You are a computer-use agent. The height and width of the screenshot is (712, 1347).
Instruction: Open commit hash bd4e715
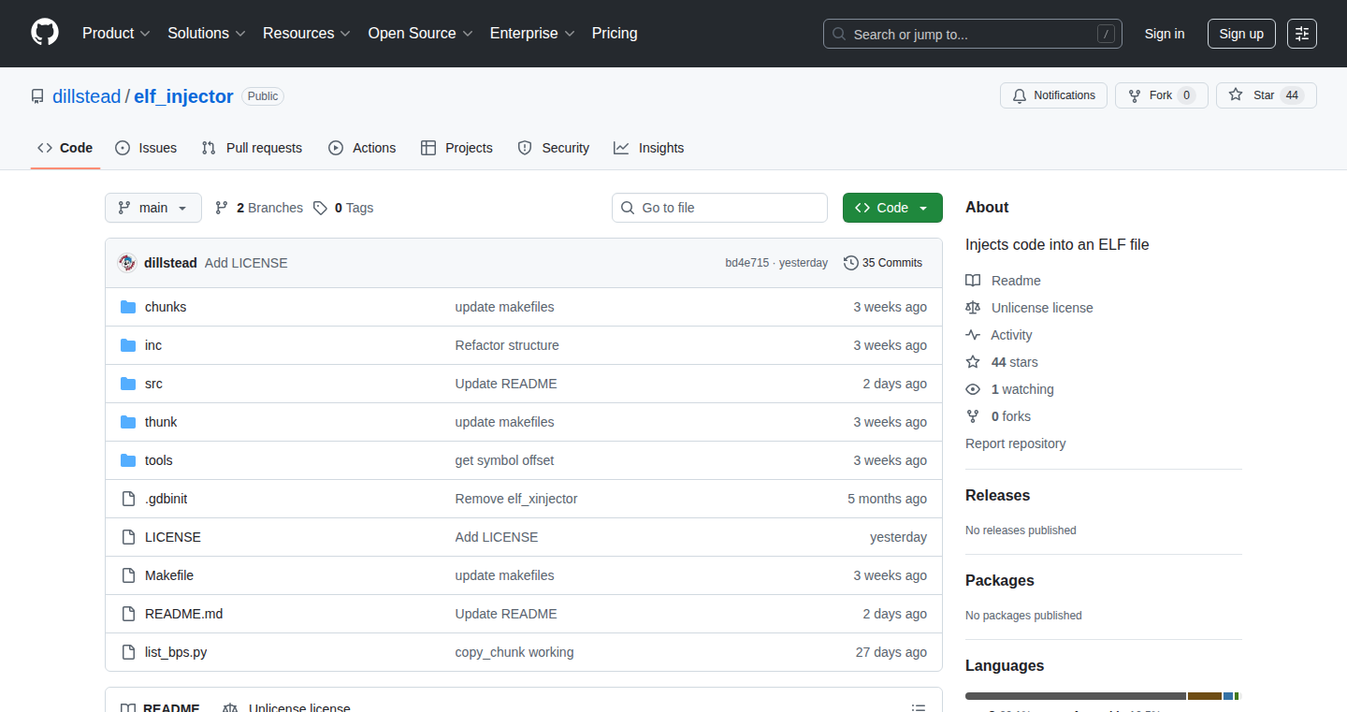[x=747, y=263]
